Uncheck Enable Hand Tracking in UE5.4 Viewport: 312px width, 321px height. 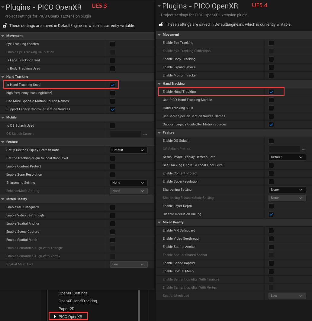pyautogui.click(x=271, y=92)
